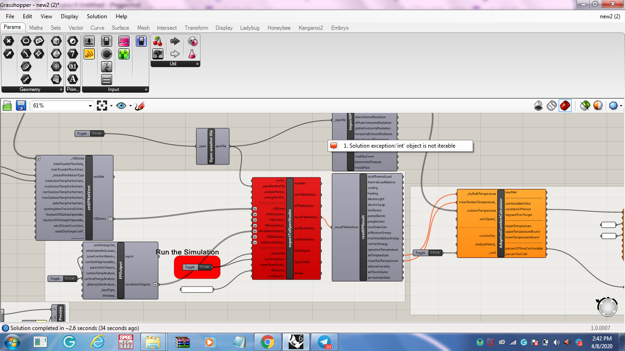Select the pink Gradient icon in Input

click(x=124, y=41)
